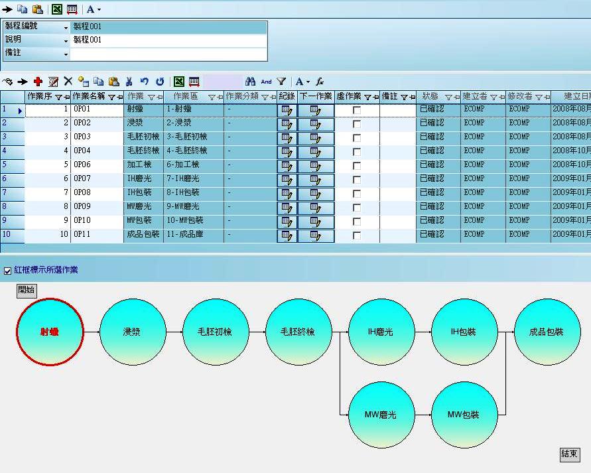
Task: Click the scissors cut icon
Action: coord(129,82)
